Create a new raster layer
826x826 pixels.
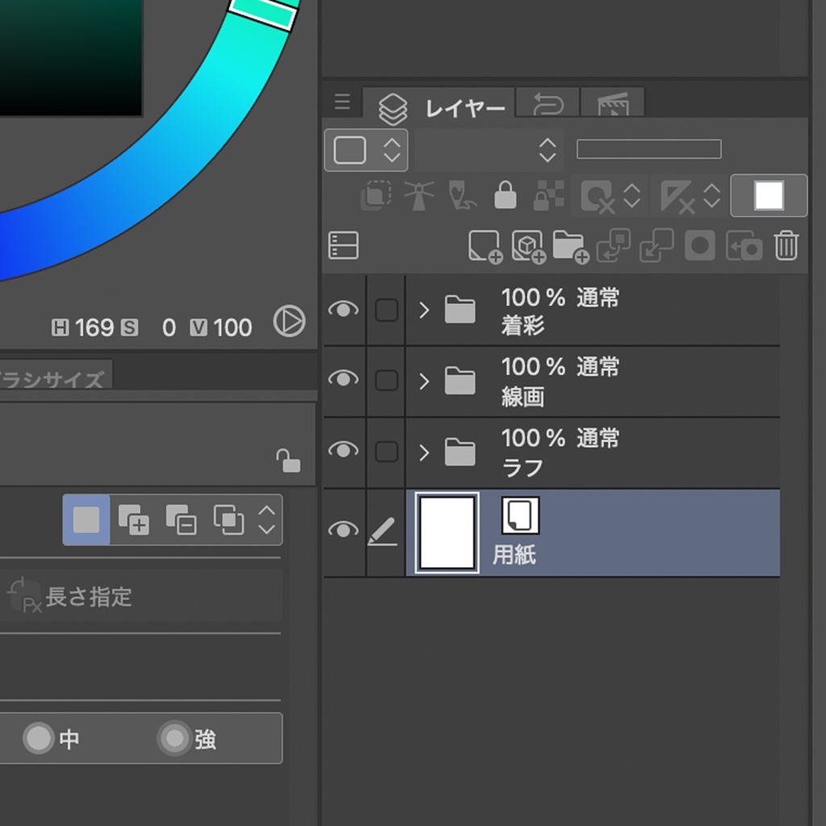point(485,246)
